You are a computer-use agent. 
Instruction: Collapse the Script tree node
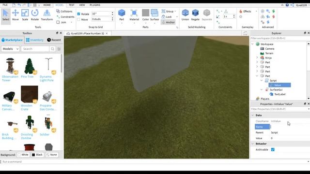pyautogui.click(x=262, y=81)
